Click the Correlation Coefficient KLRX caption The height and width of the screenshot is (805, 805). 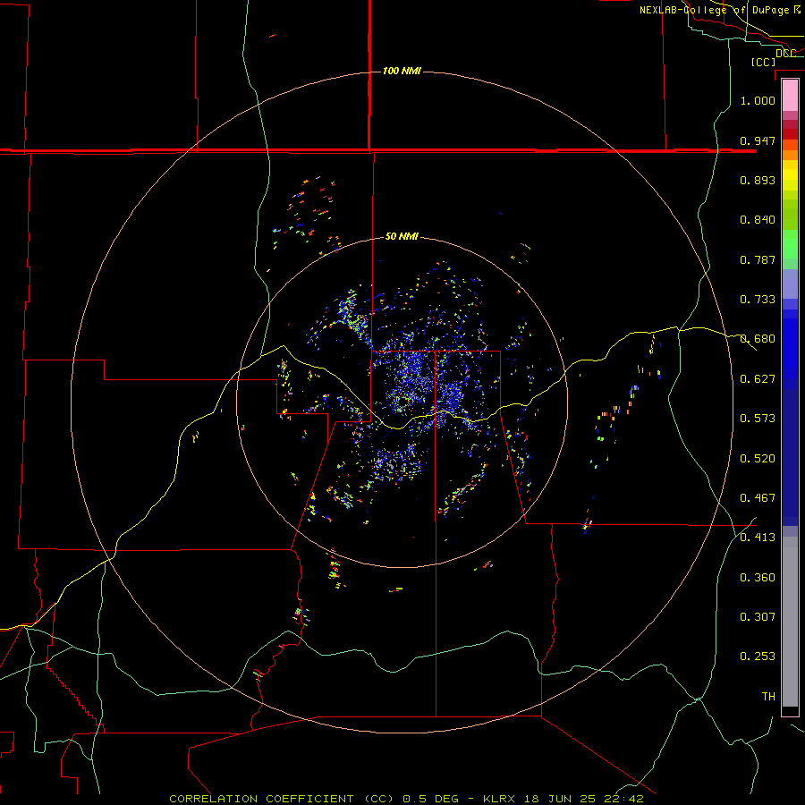[406, 799]
